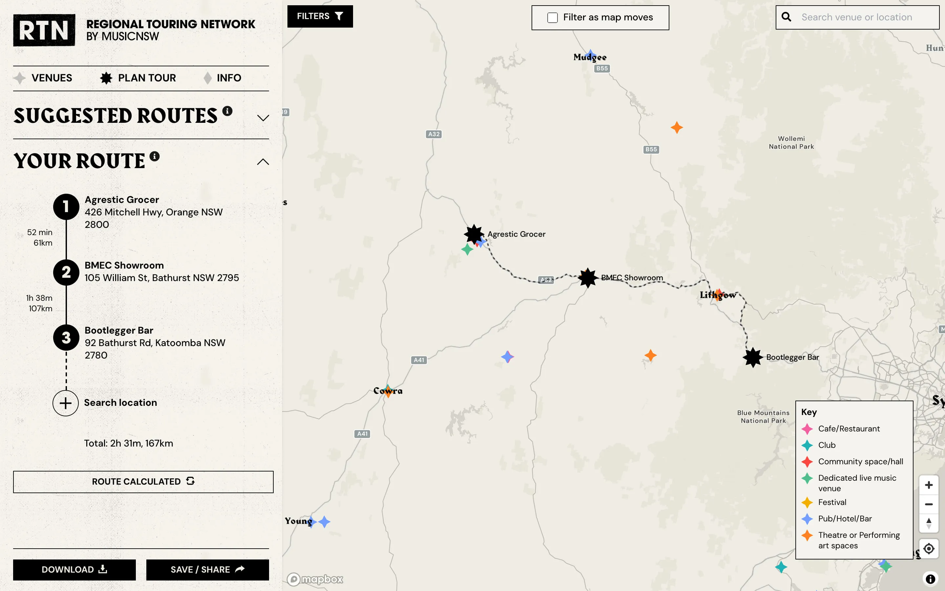Zoom in on the map
This screenshot has width=945, height=591.
tap(929, 485)
